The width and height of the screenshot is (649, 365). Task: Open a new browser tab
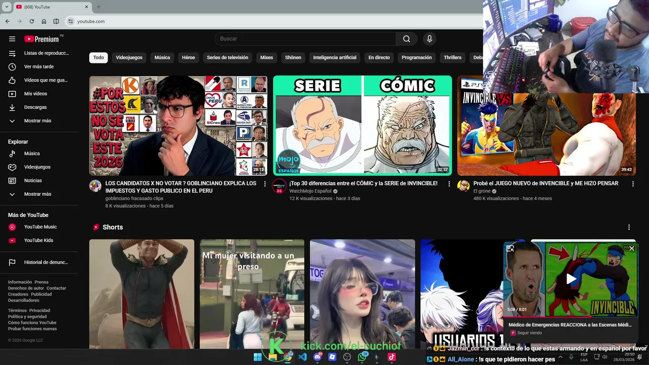tap(98, 7)
